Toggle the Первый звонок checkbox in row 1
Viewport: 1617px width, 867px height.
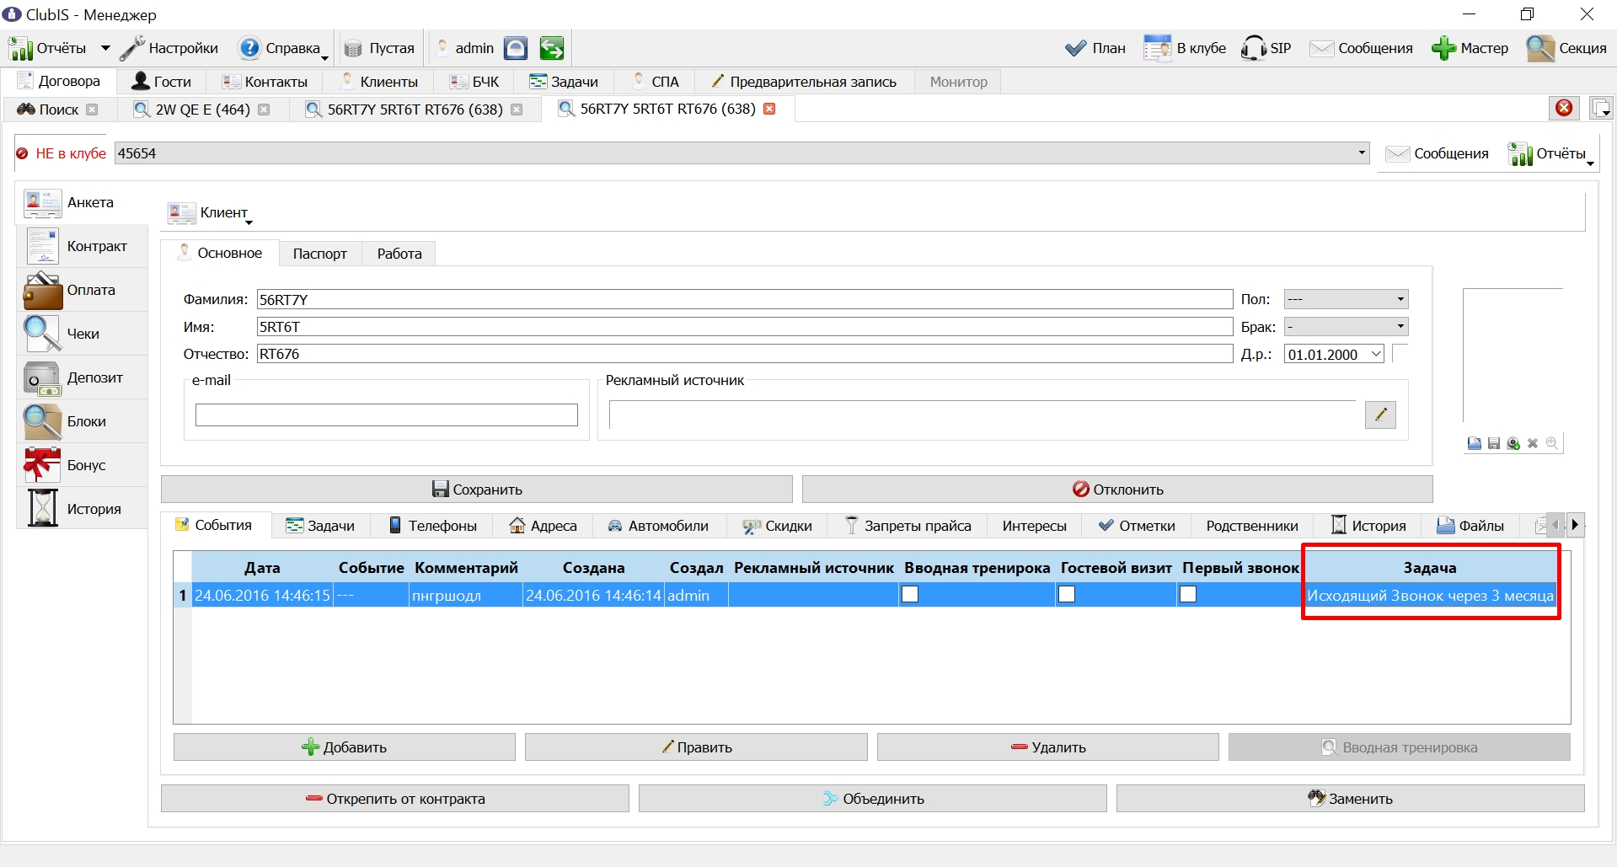click(1188, 594)
